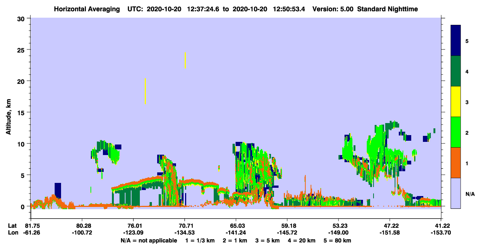The height and width of the screenshot is (251, 490).
Task: Click the yellow vertical streak near 18 km altitude
Action: tap(145, 91)
